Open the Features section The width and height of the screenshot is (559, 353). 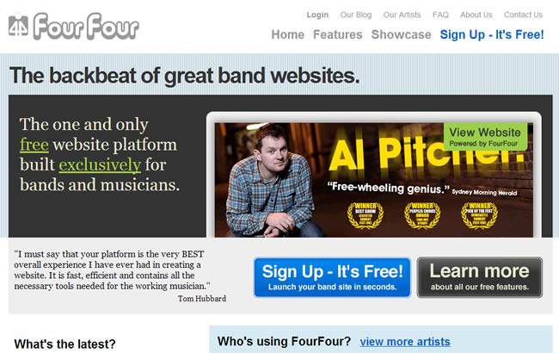338,34
